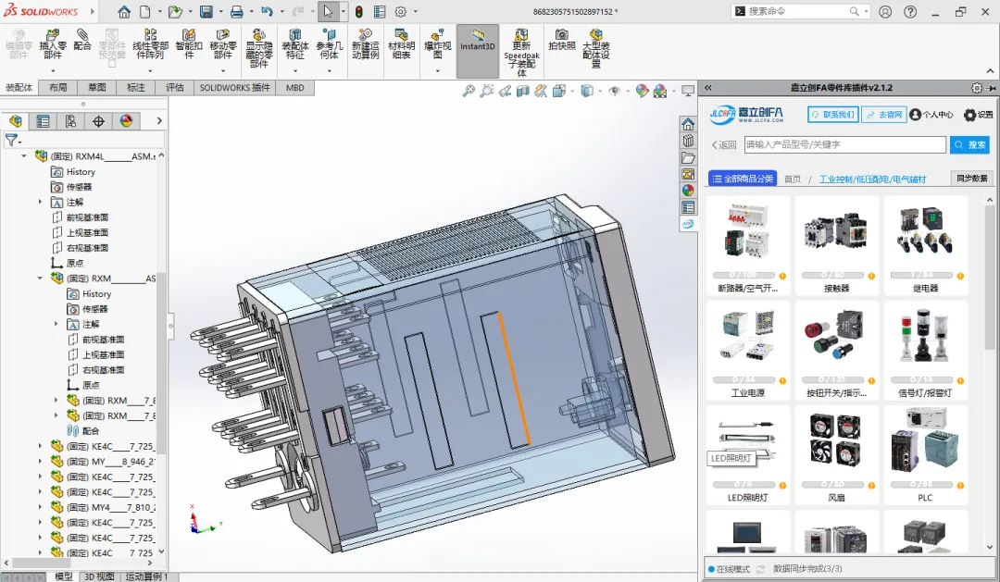Expand the 注解 node under RXM4L assembly
Image resolution: width=1000 pixels, height=582 pixels.
[x=40, y=202]
